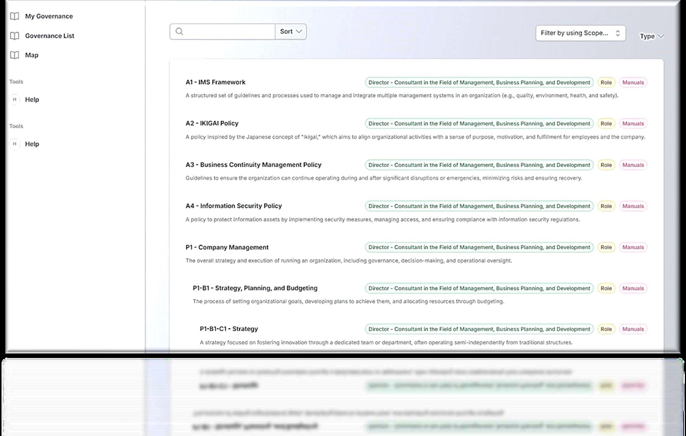Click Manuals tag on P1-B1-C1 Strategy row
This screenshot has height=436, width=686.
pos(633,329)
